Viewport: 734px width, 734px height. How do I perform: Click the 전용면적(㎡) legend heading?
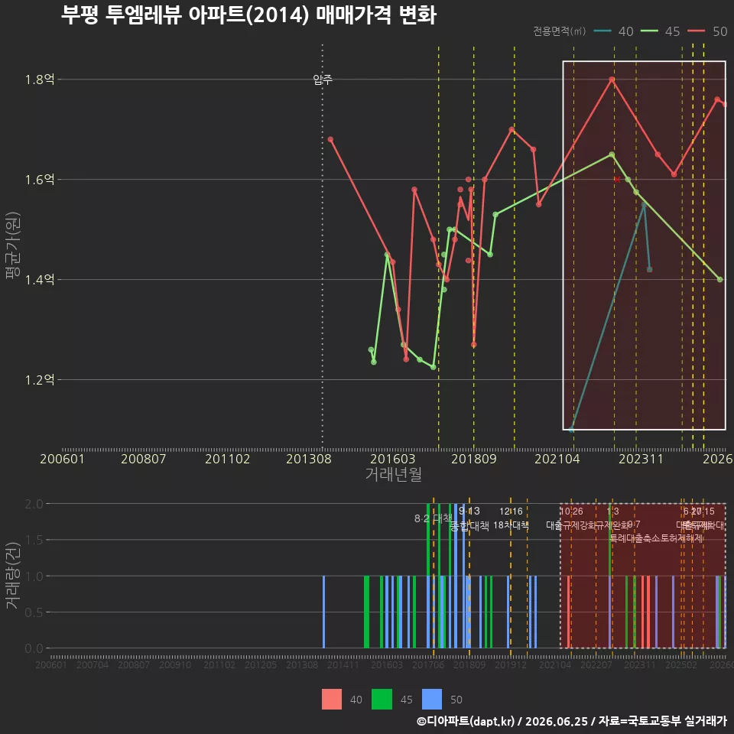[559, 31]
